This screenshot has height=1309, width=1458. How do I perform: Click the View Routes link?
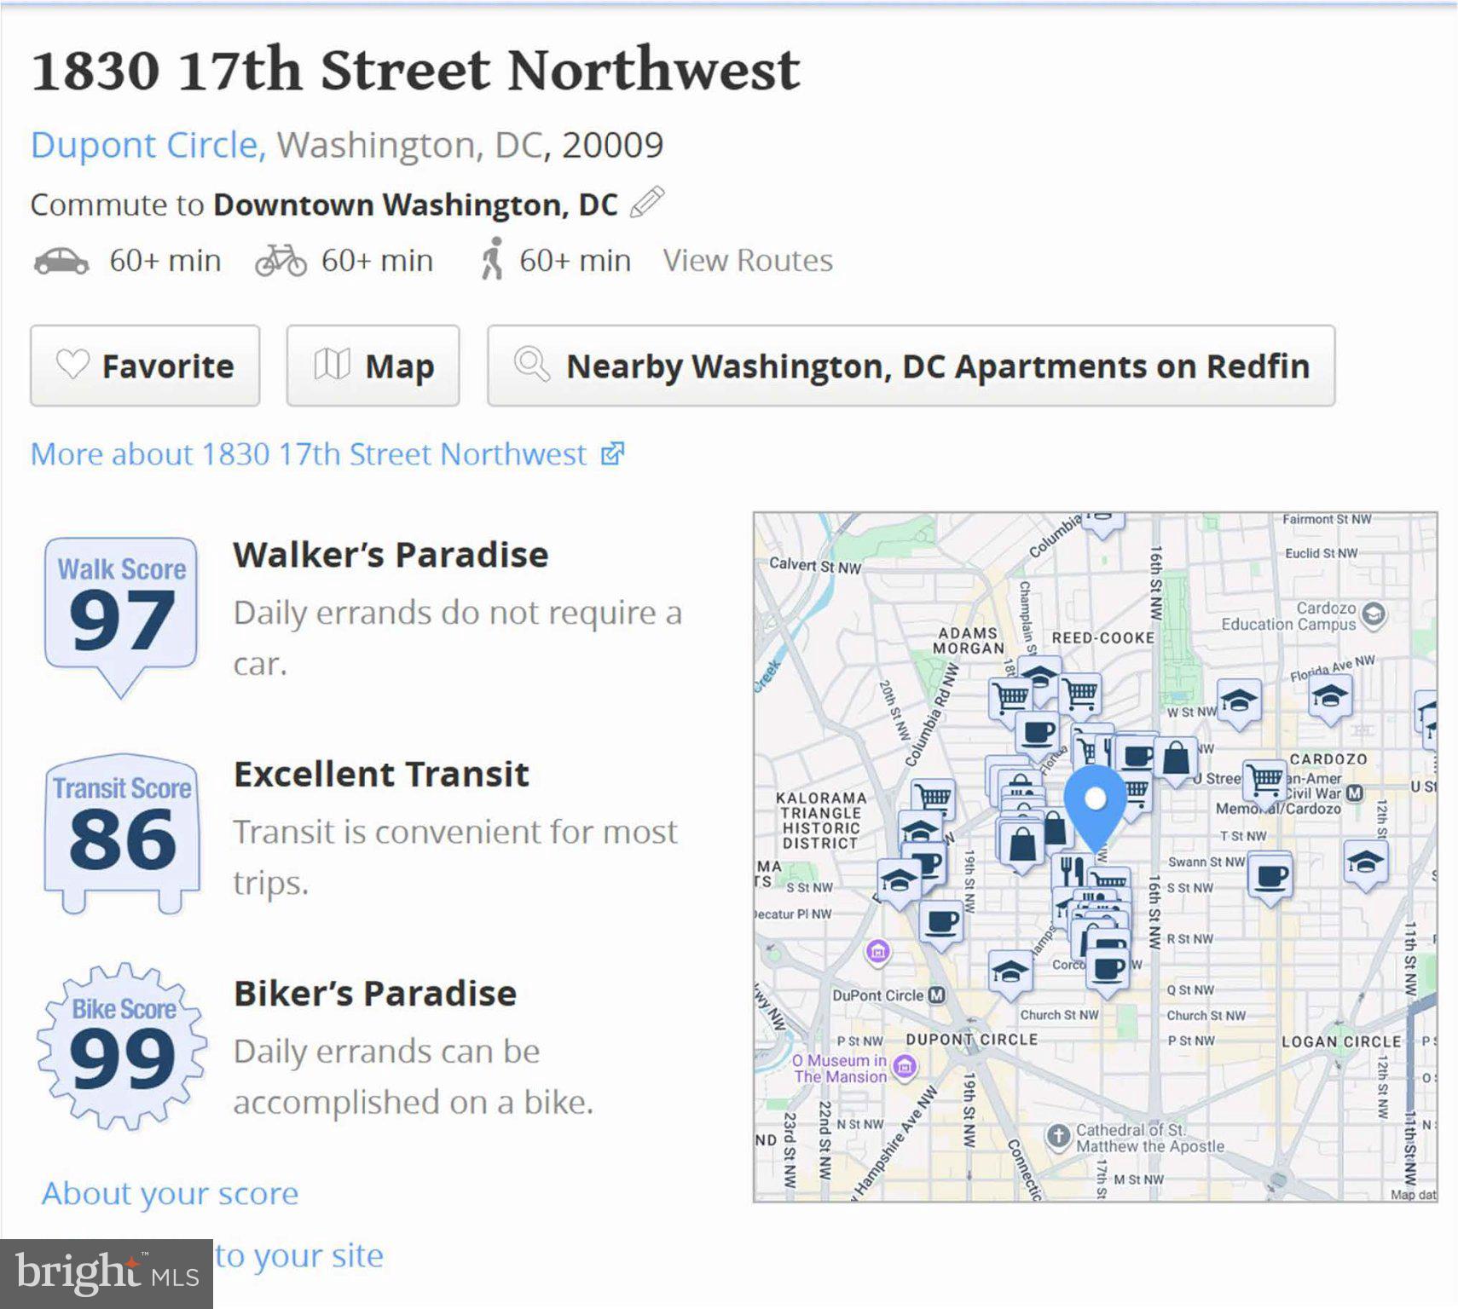click(748, 261)
